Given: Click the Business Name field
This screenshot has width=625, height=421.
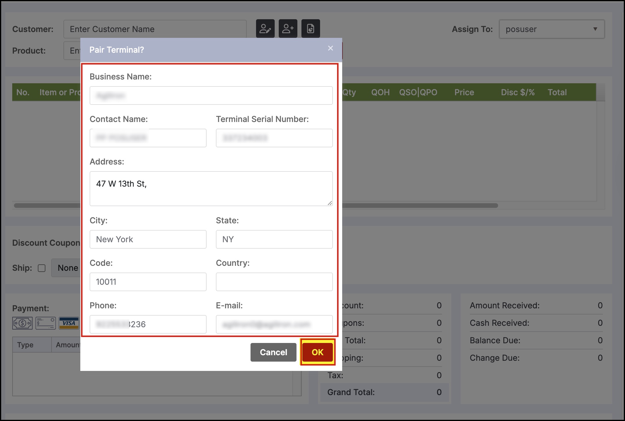Looking at the screenshot, I should click(x=211, y=95).
